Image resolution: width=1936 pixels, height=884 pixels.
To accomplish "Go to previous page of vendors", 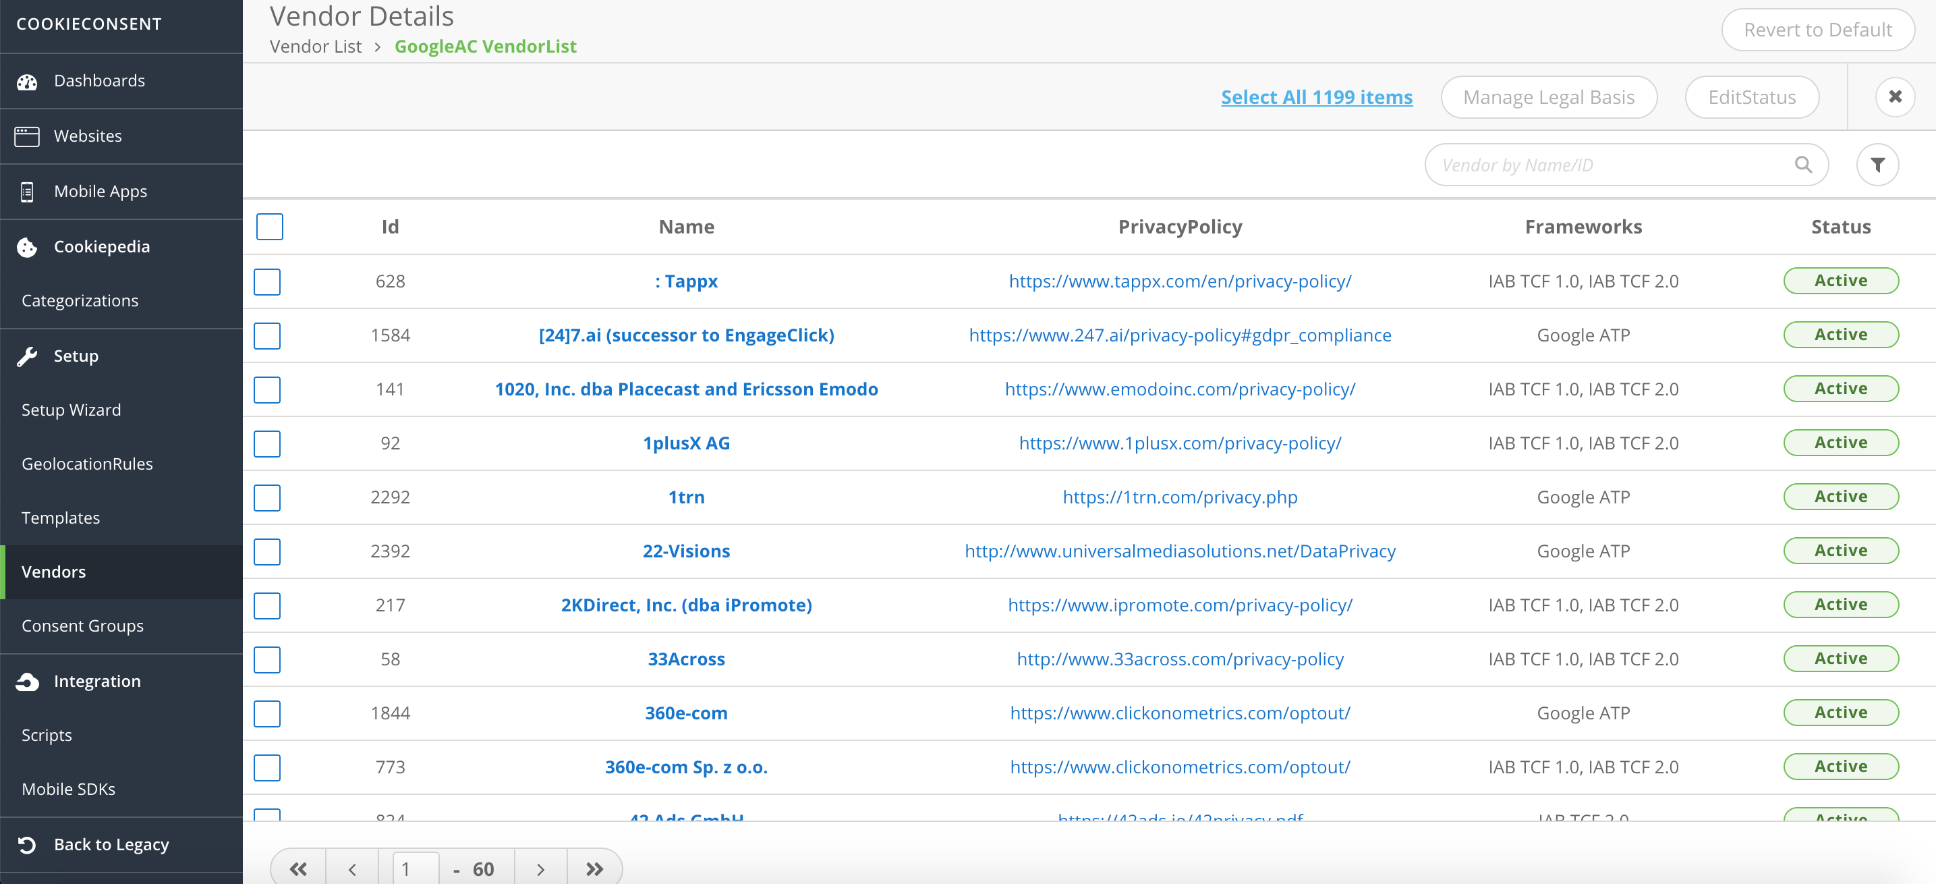I will (x=353, y=869).
